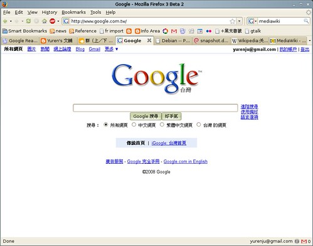
Task: Click the Gmail notifier icon in status bar
Action: pyautogui.click(x=304, y=242)
